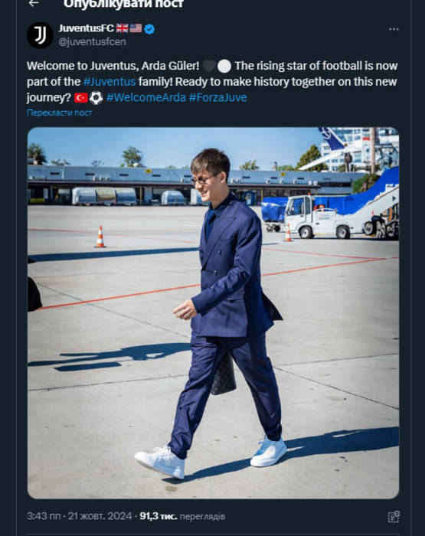Open the @juventusfcen handle
This screenshot has width=425, height=536.
click(93, 41)
